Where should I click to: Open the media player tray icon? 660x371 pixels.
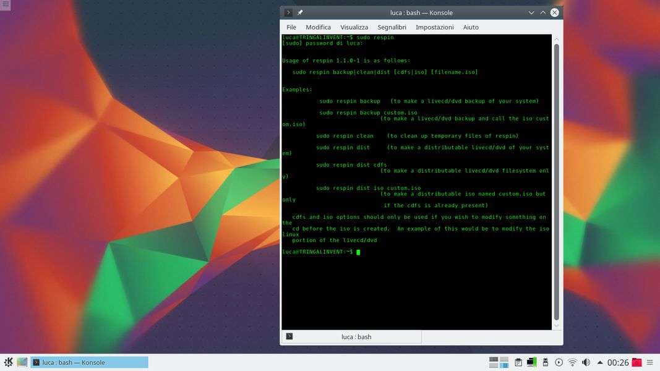coord(559,362)
